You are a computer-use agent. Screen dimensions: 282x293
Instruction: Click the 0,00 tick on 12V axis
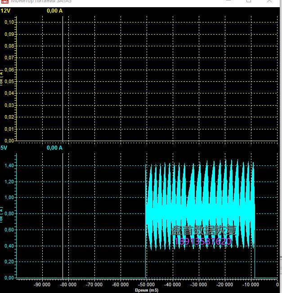click(9, 141)
